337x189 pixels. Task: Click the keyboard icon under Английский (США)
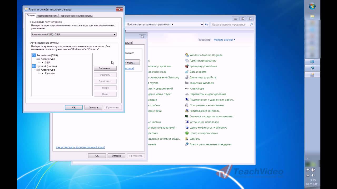click(x=38, y=59)
